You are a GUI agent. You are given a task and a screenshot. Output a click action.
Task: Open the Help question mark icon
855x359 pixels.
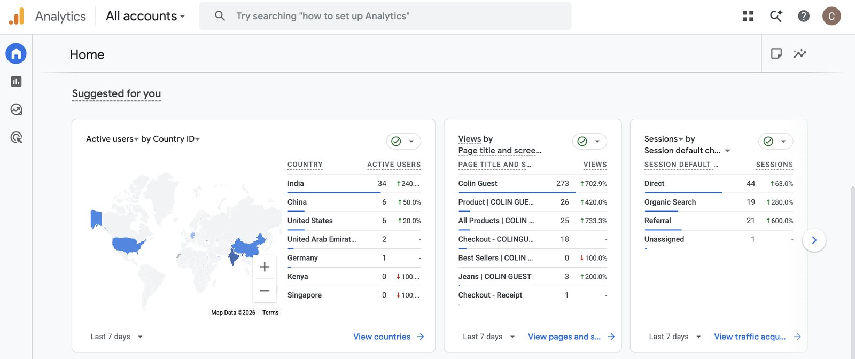[804, 16]
